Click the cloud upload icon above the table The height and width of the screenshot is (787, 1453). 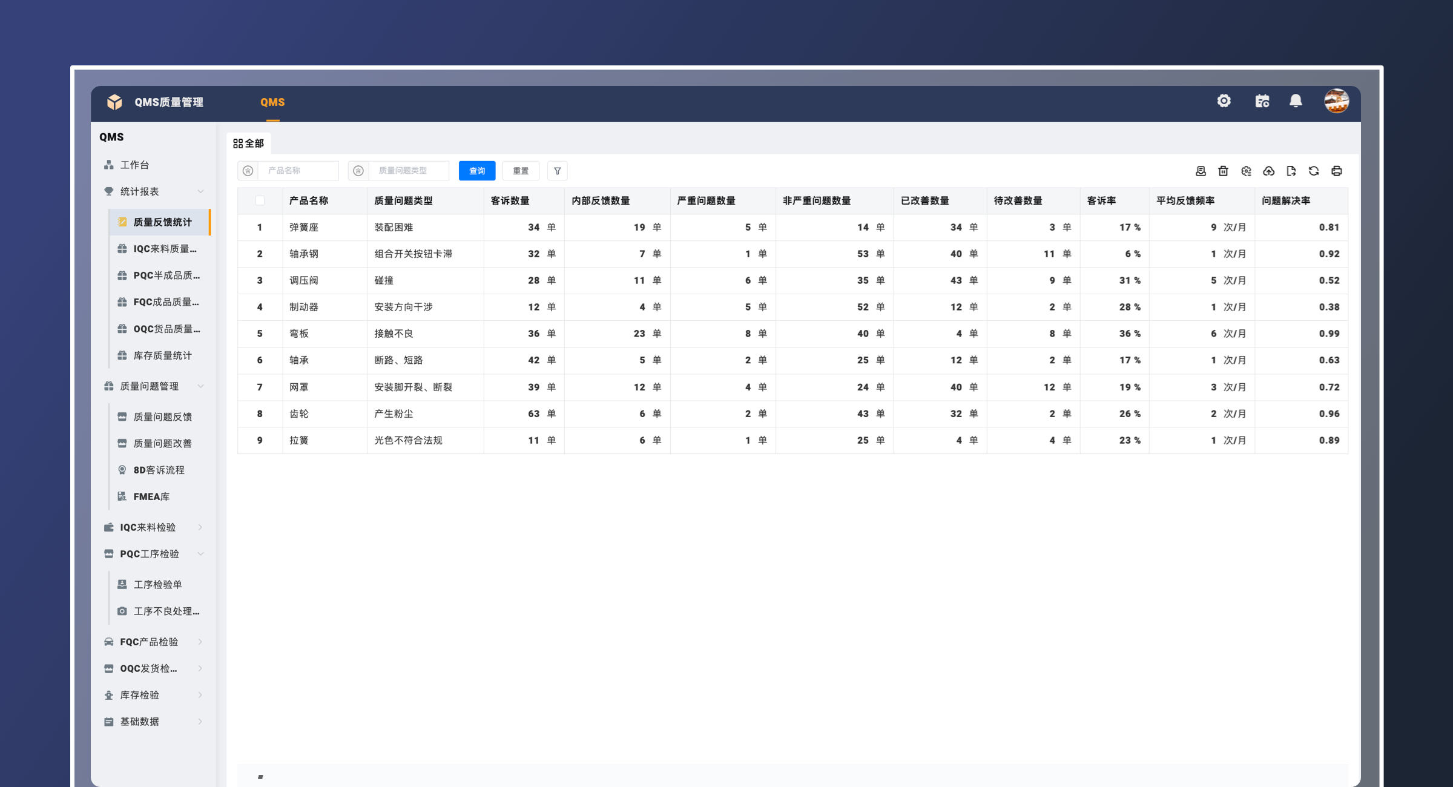coord(1269,171)
